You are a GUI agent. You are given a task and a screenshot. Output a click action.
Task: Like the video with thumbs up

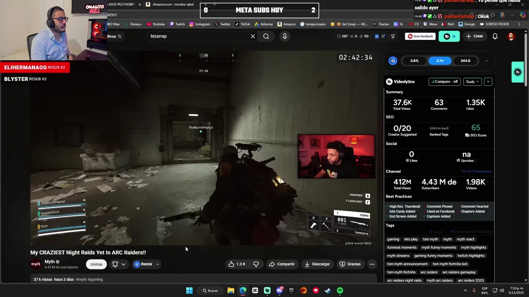click(237, 264)
